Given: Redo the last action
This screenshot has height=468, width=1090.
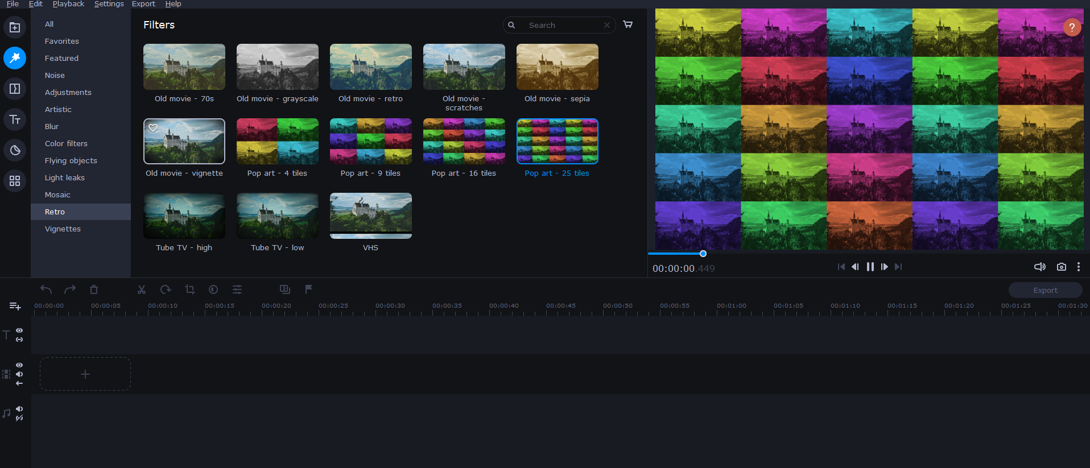Looking at the screenshot, I should coord(70,289).
